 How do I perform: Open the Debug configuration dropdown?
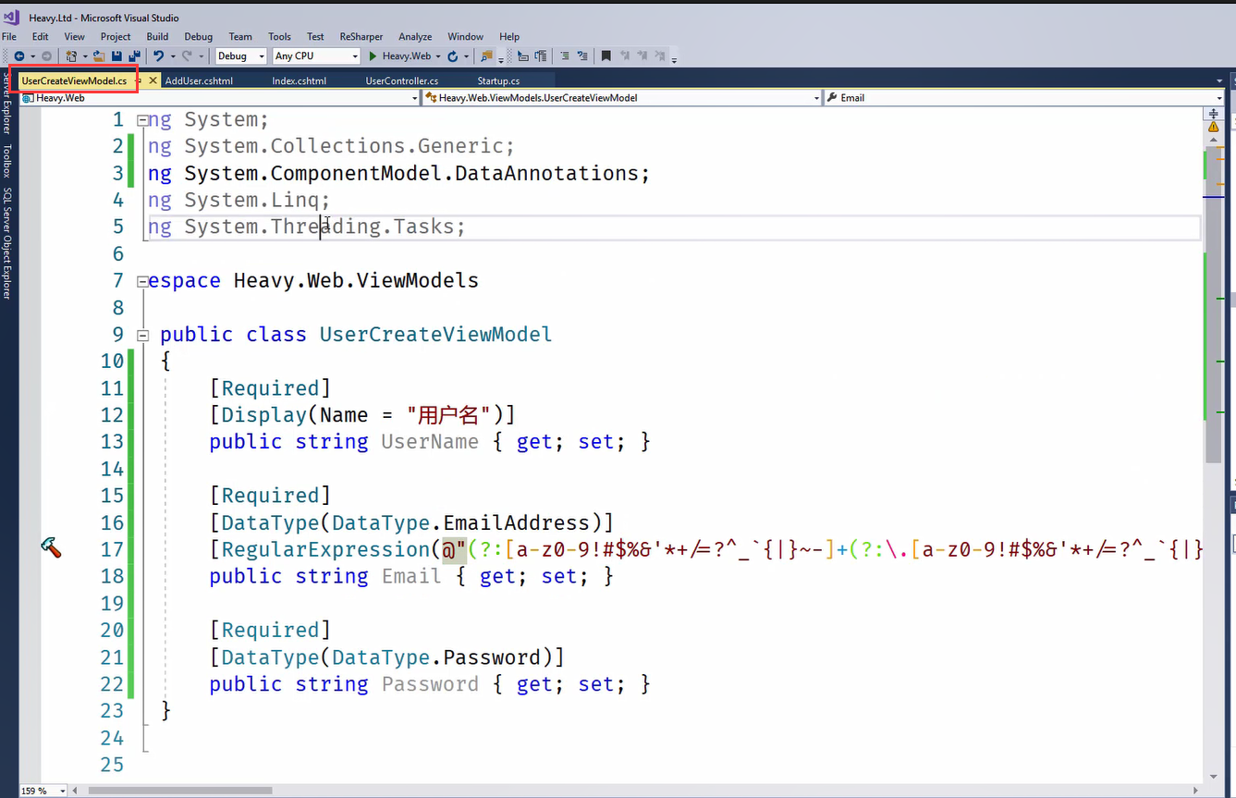coord(240,56)
